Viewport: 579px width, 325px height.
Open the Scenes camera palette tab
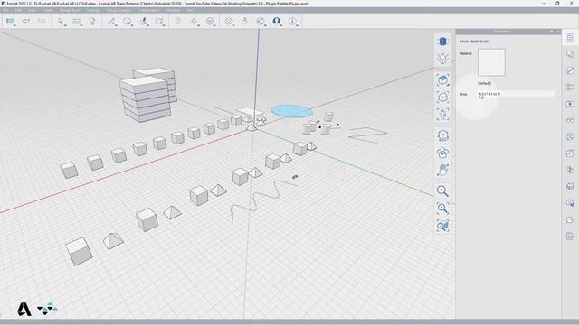570,104
